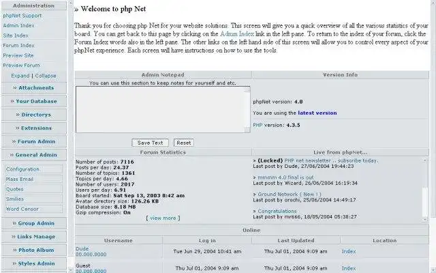The width and height of the screenshot is (436, 273).
Task: Collapse the General Admin section
Action: (34, 155)
